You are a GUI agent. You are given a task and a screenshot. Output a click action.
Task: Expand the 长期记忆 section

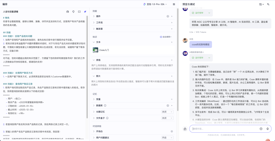[x=94, y=112]
